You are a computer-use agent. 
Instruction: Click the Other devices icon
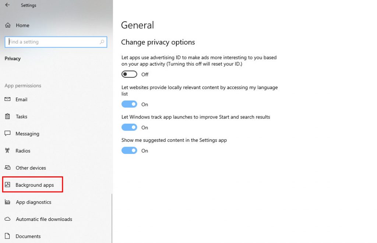tap(7, 168)
